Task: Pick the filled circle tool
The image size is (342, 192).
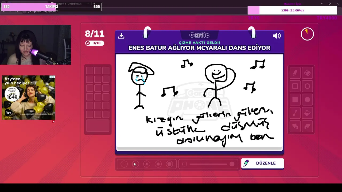Action: point(307,100)
